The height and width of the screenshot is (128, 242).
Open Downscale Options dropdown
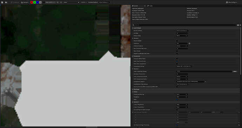click(x=182, y=46)
